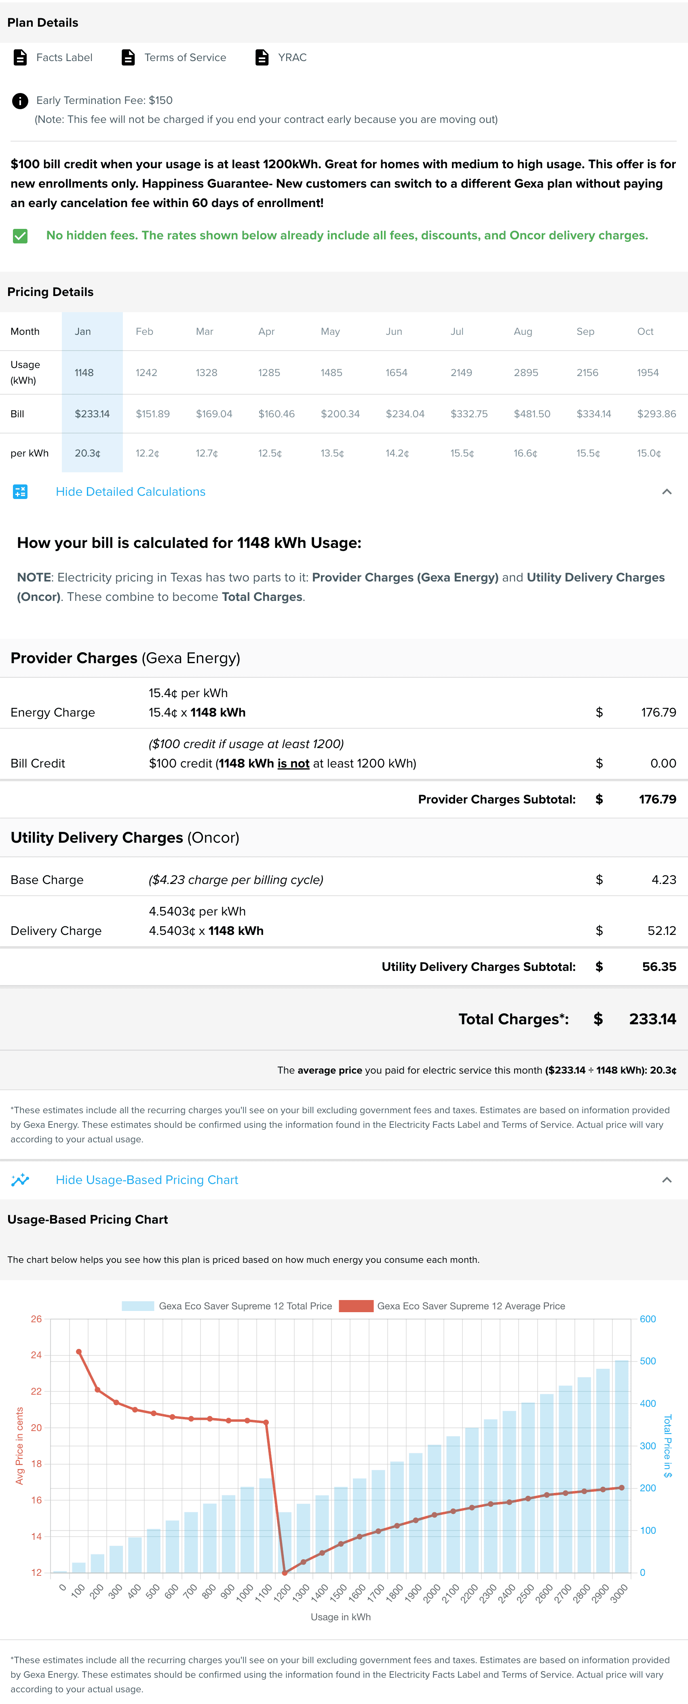Open the Terms of Service link
Viewport: 688px width, 1704px height.
[185, 57]
